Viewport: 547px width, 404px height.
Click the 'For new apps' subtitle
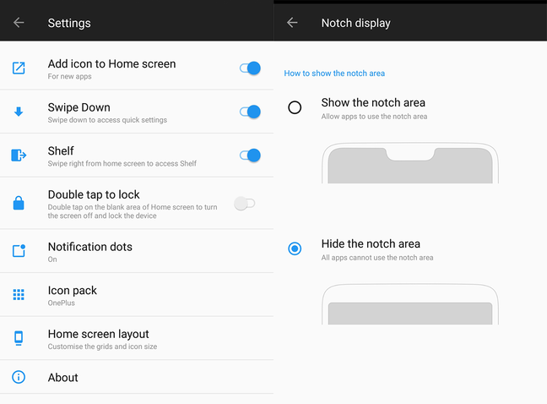69,76
